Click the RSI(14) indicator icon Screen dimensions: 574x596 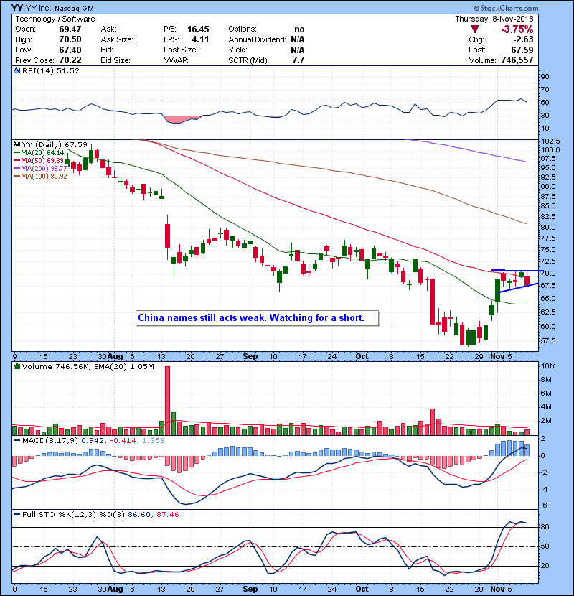coord(17,70)
